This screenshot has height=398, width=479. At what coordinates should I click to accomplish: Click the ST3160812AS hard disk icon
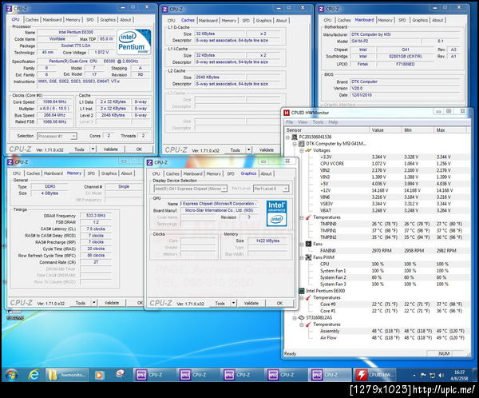point(301,317)
